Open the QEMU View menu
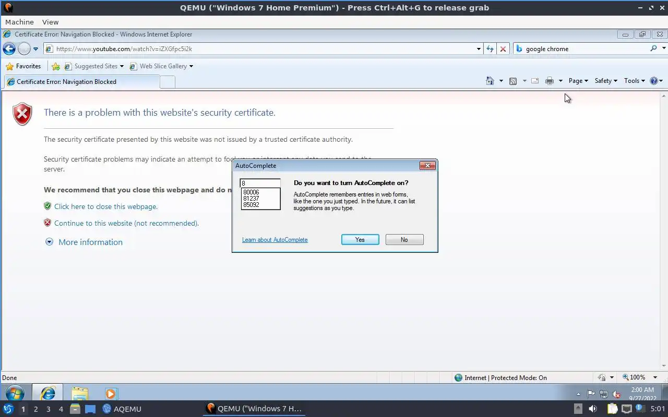 click(x=50, y=22)
